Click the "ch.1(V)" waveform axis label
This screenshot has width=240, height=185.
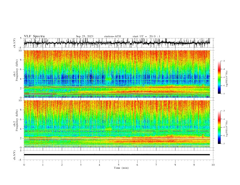point(15,43)
